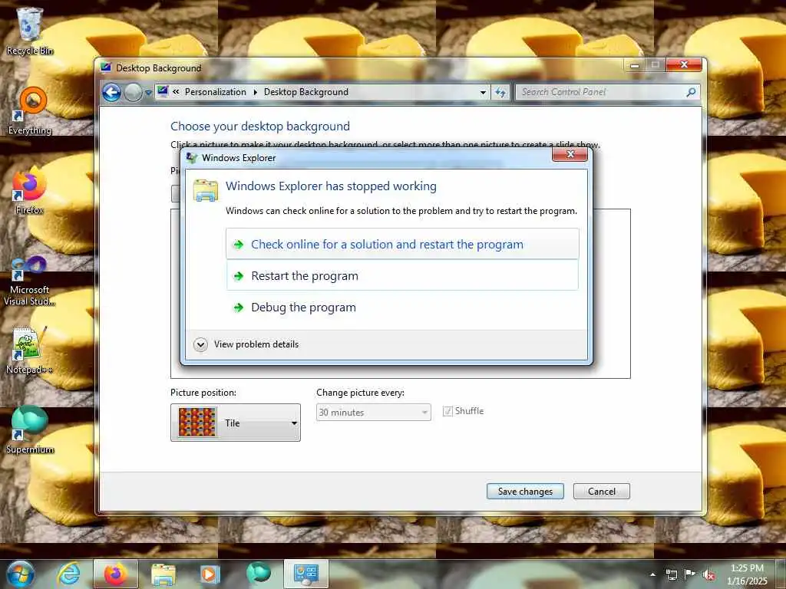Open the Firefox desktop shortcut

pyautogui.click(x=30, y=190)
